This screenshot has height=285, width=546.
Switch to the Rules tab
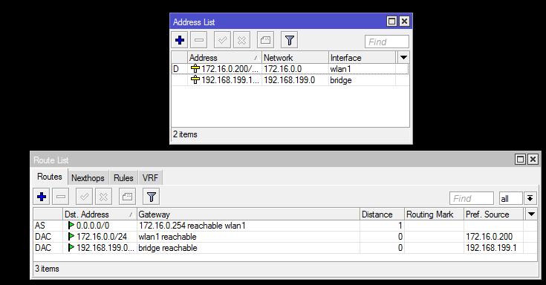[123, 178]
